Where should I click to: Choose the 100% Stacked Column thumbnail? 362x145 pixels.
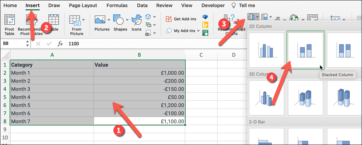coord(344,50)
